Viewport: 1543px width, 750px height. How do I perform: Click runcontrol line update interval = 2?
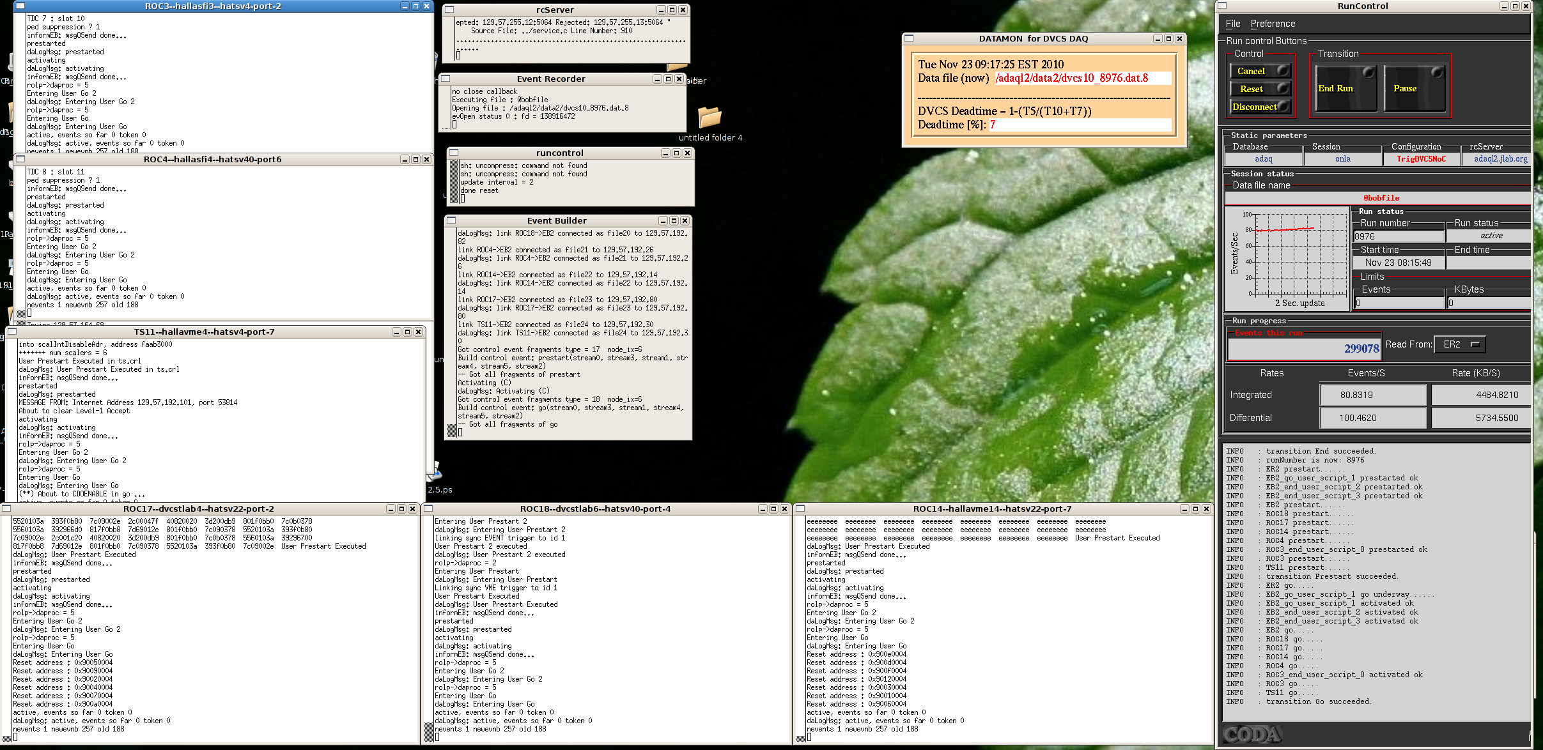(497, 182)
